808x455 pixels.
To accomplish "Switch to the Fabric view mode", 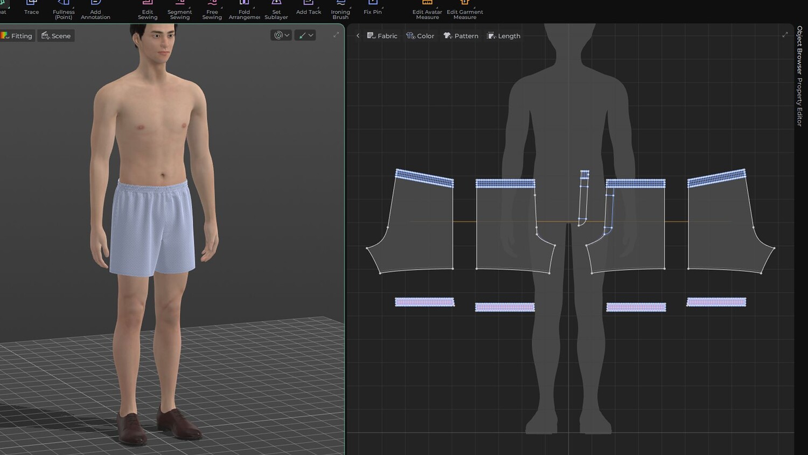I will (x=382, y=36).
